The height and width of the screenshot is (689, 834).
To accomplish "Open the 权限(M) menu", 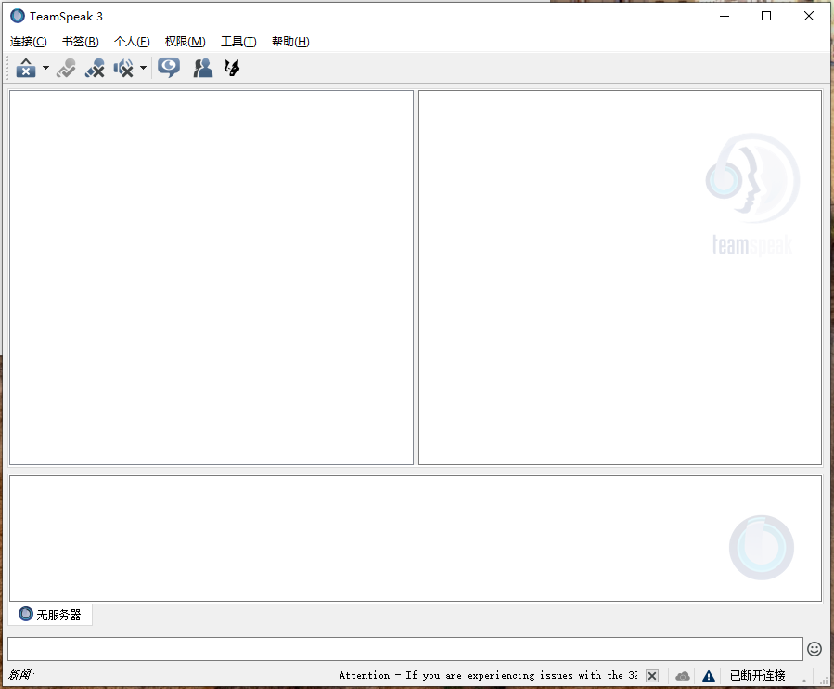I will pyautogui.click(x=185, y=42).
